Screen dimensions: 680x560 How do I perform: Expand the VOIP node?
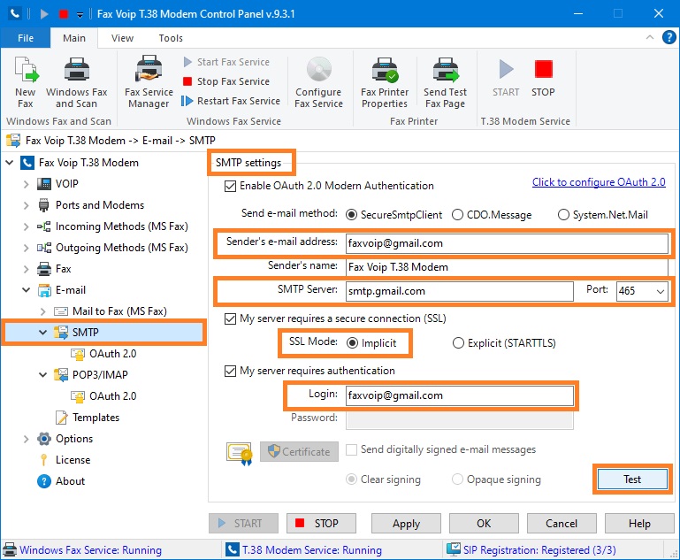tap(26, 184)
